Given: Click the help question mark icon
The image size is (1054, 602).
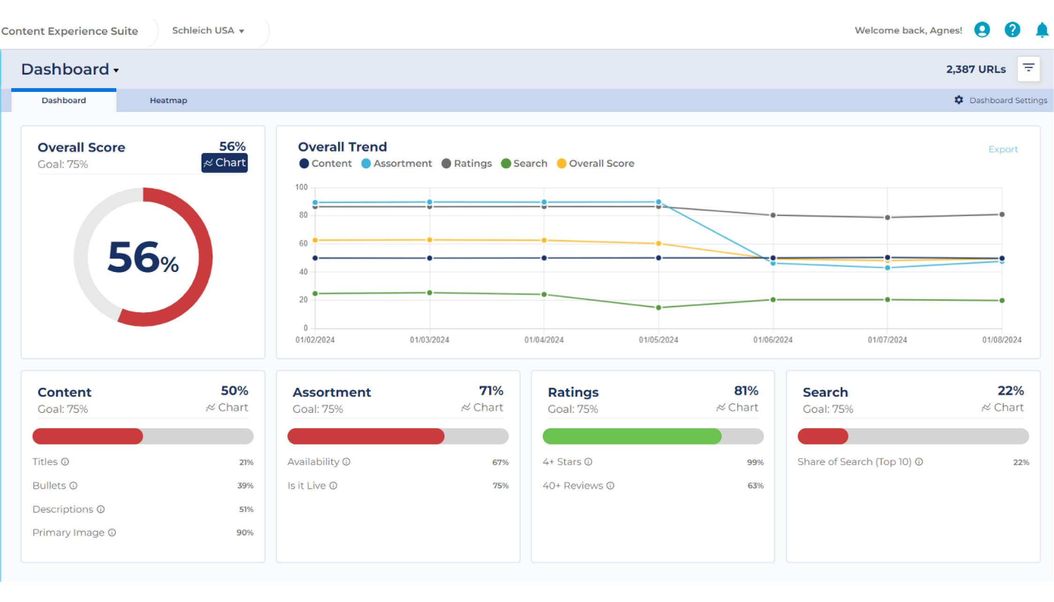Looking at the screenshot, I should 1012,30.
